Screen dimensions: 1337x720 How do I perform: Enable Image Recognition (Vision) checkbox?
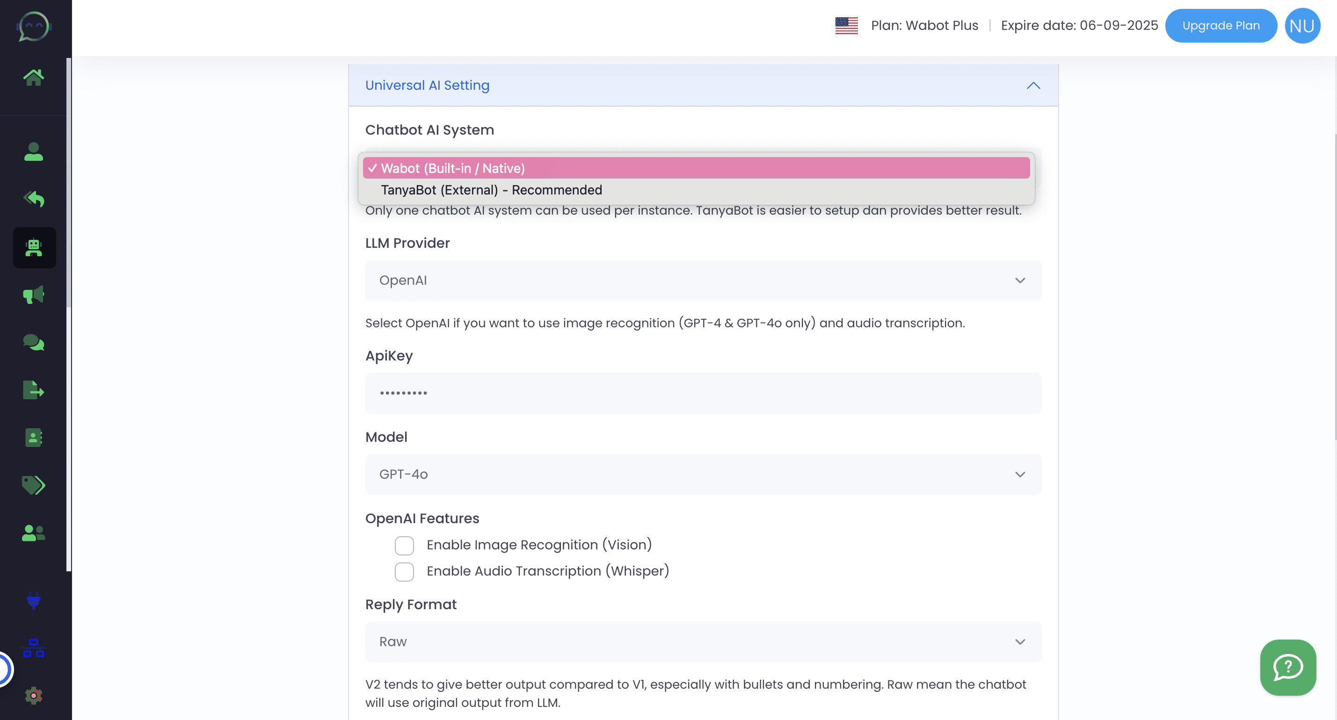click(x=404, y=545)
